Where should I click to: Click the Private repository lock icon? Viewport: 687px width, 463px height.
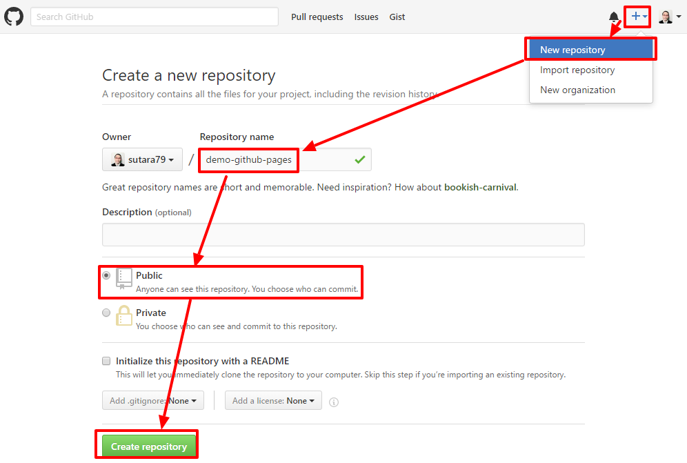123,316
